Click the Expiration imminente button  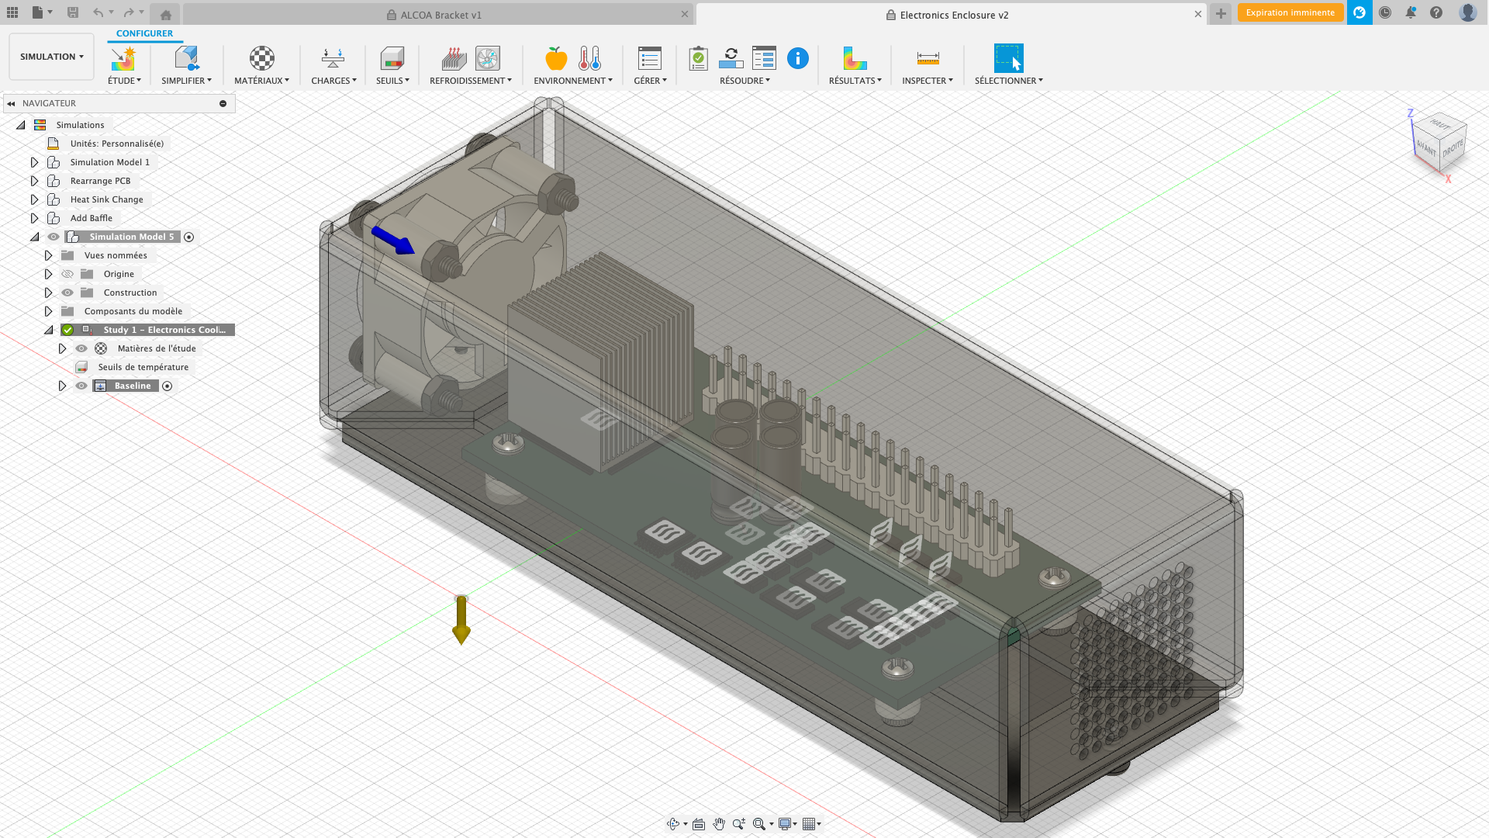pyautogui.click(x=1290, y=12)
